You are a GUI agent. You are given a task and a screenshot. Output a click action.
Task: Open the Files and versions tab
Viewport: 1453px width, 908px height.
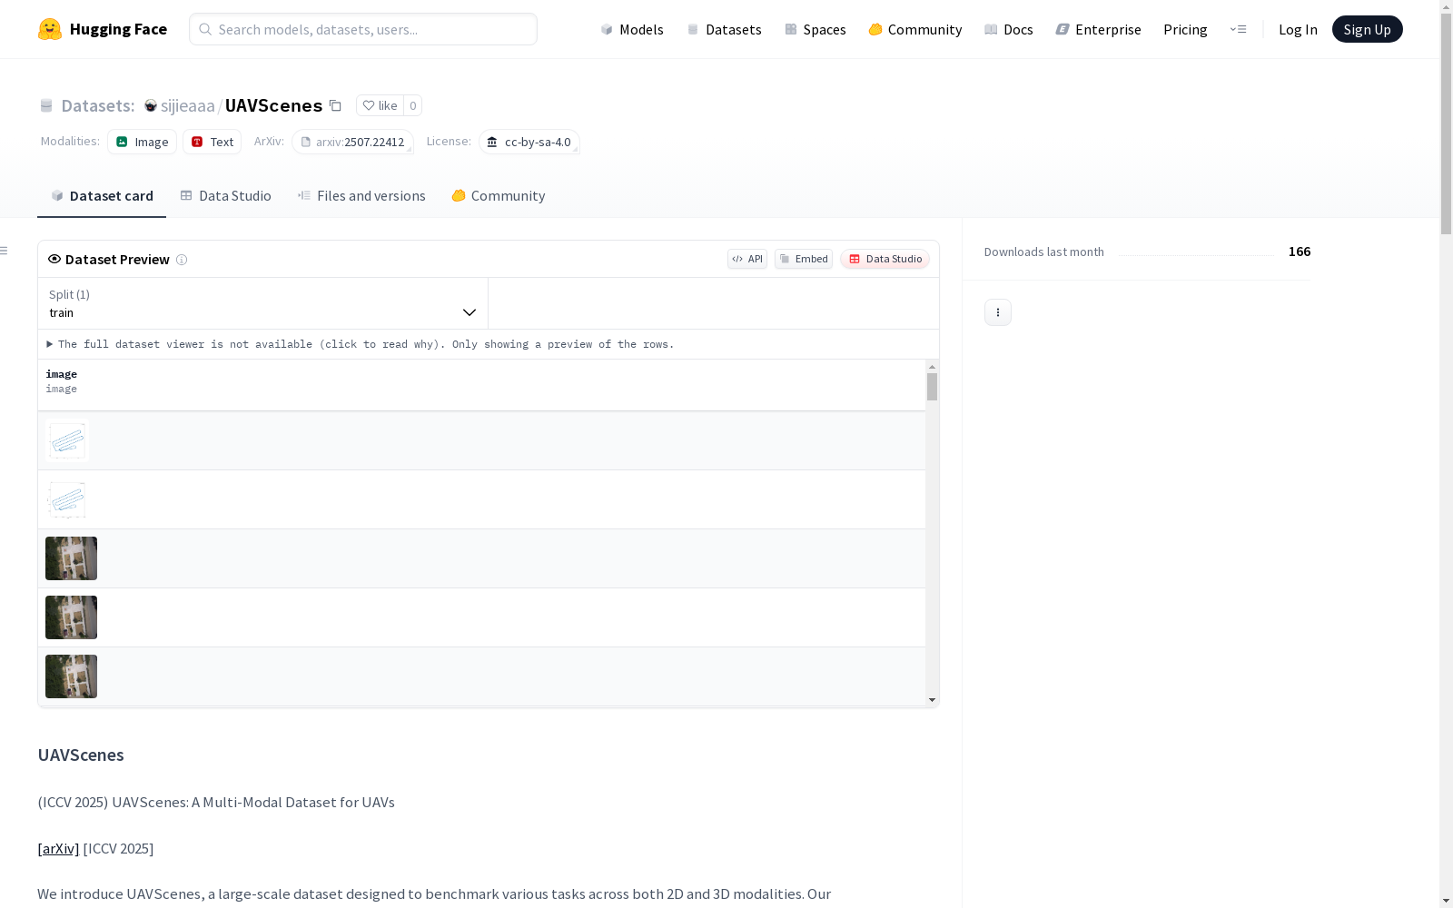(x=361, y=196)
